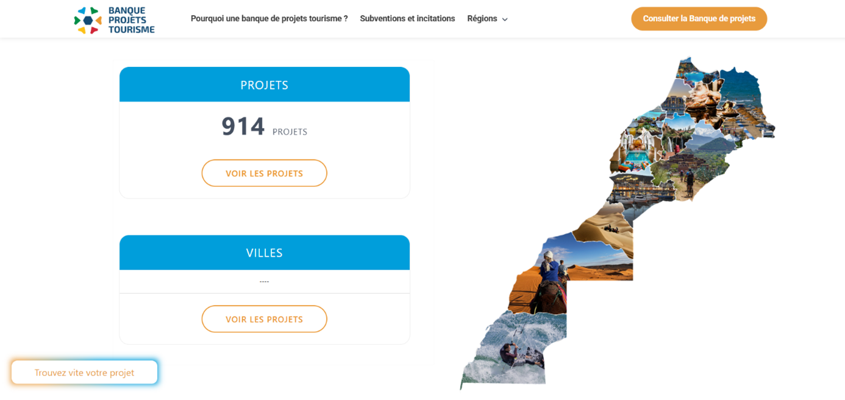Click the Trouvez vite votre projet button
845x400 pixels.
click(84, 372)
